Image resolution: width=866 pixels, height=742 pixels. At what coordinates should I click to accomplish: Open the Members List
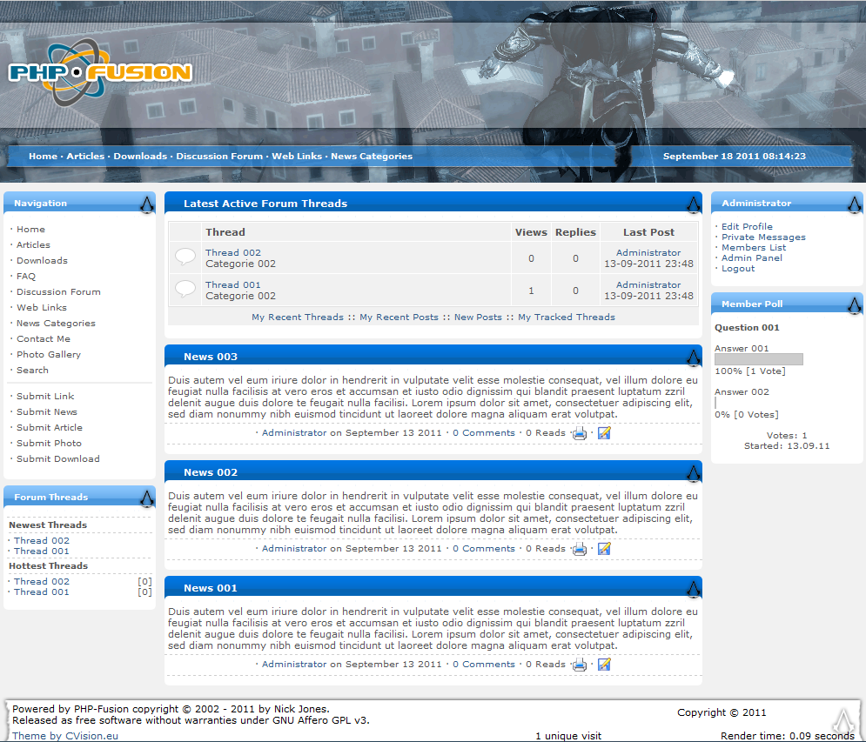[754, 247]
